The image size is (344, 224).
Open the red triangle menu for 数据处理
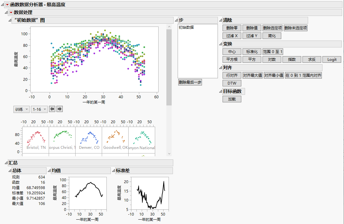(x=11, y=12)
